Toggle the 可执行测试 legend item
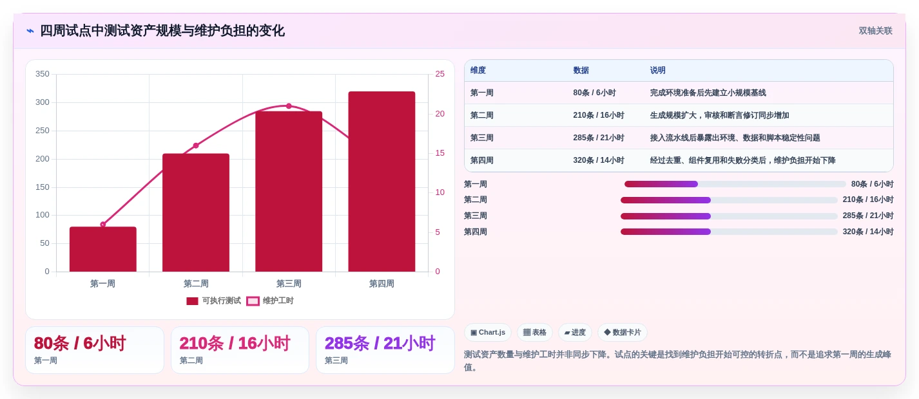This screenshot has width=919, height=399. coord(213,301)
